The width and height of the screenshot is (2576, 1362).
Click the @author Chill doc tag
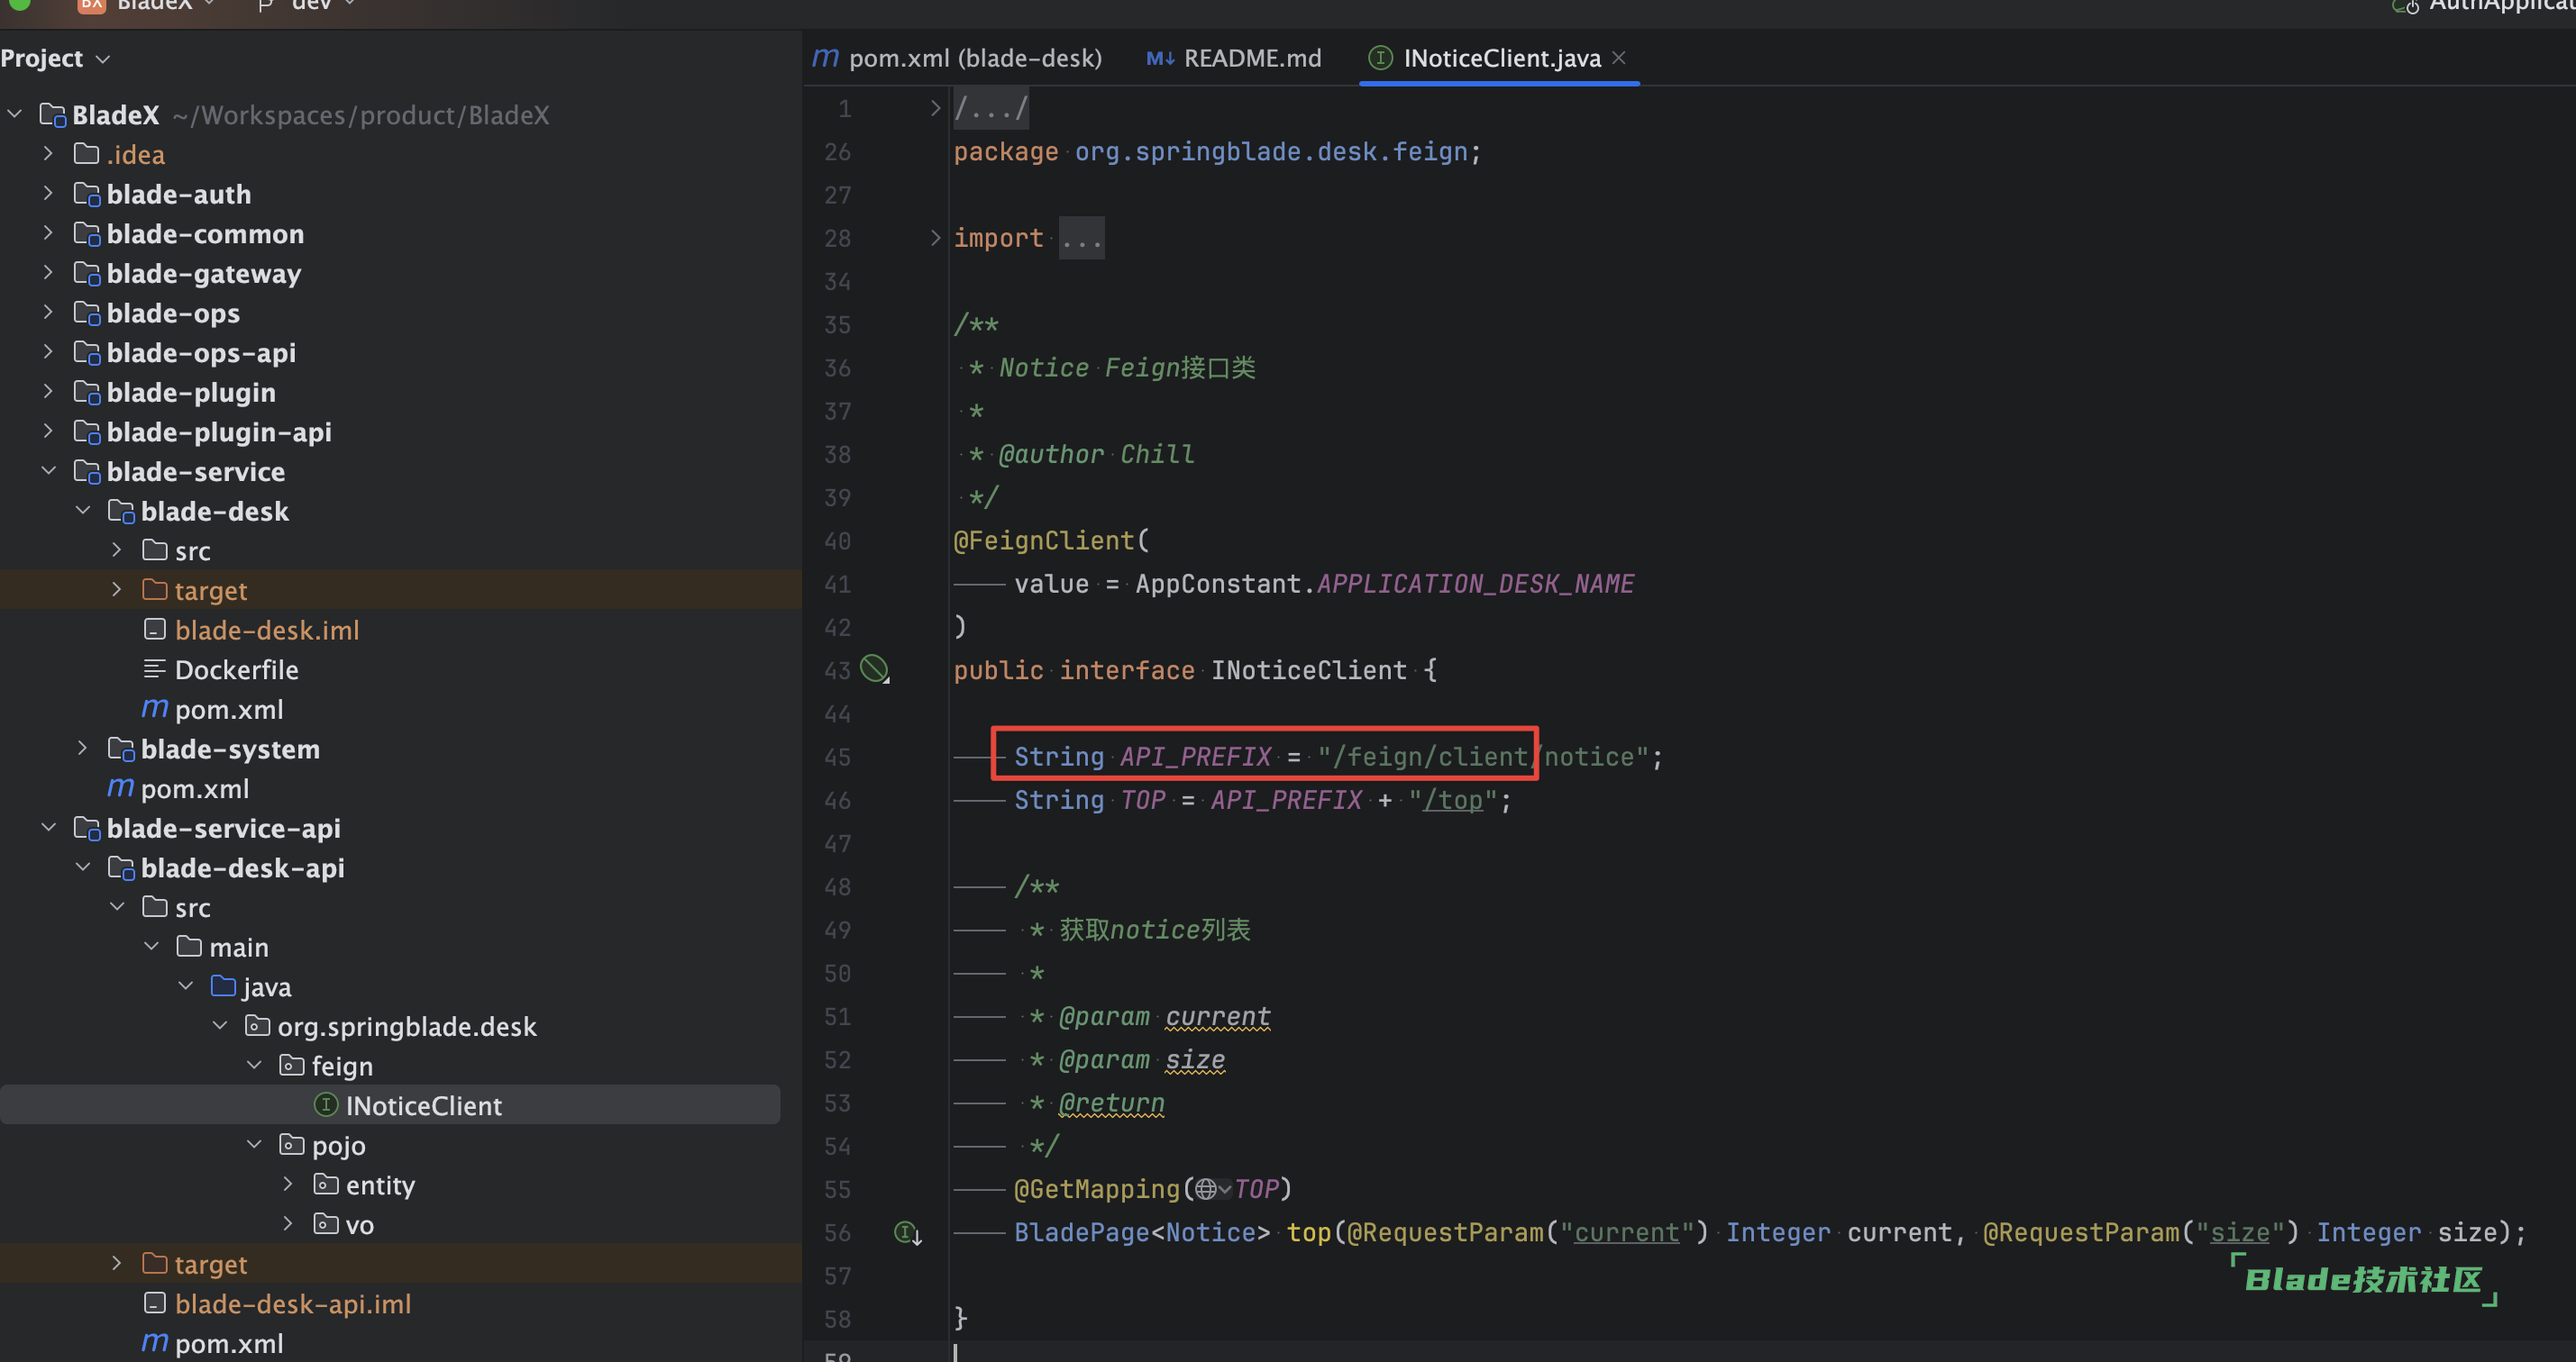(x=1096, y=454)
